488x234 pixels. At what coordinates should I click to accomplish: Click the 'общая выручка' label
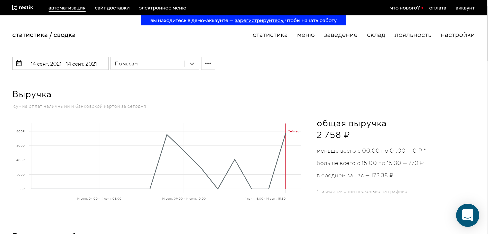coord(352,123)
